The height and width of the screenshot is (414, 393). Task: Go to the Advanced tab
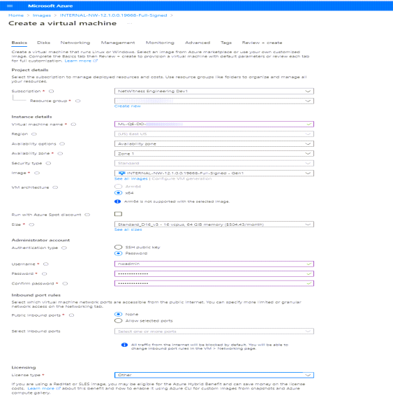click(x=198, y=43)
